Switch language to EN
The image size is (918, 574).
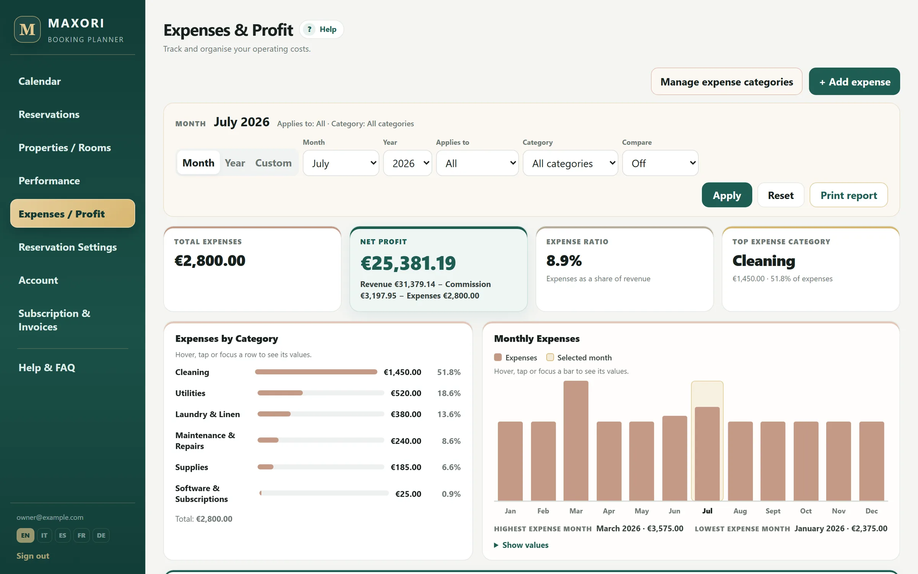point(25,535)
